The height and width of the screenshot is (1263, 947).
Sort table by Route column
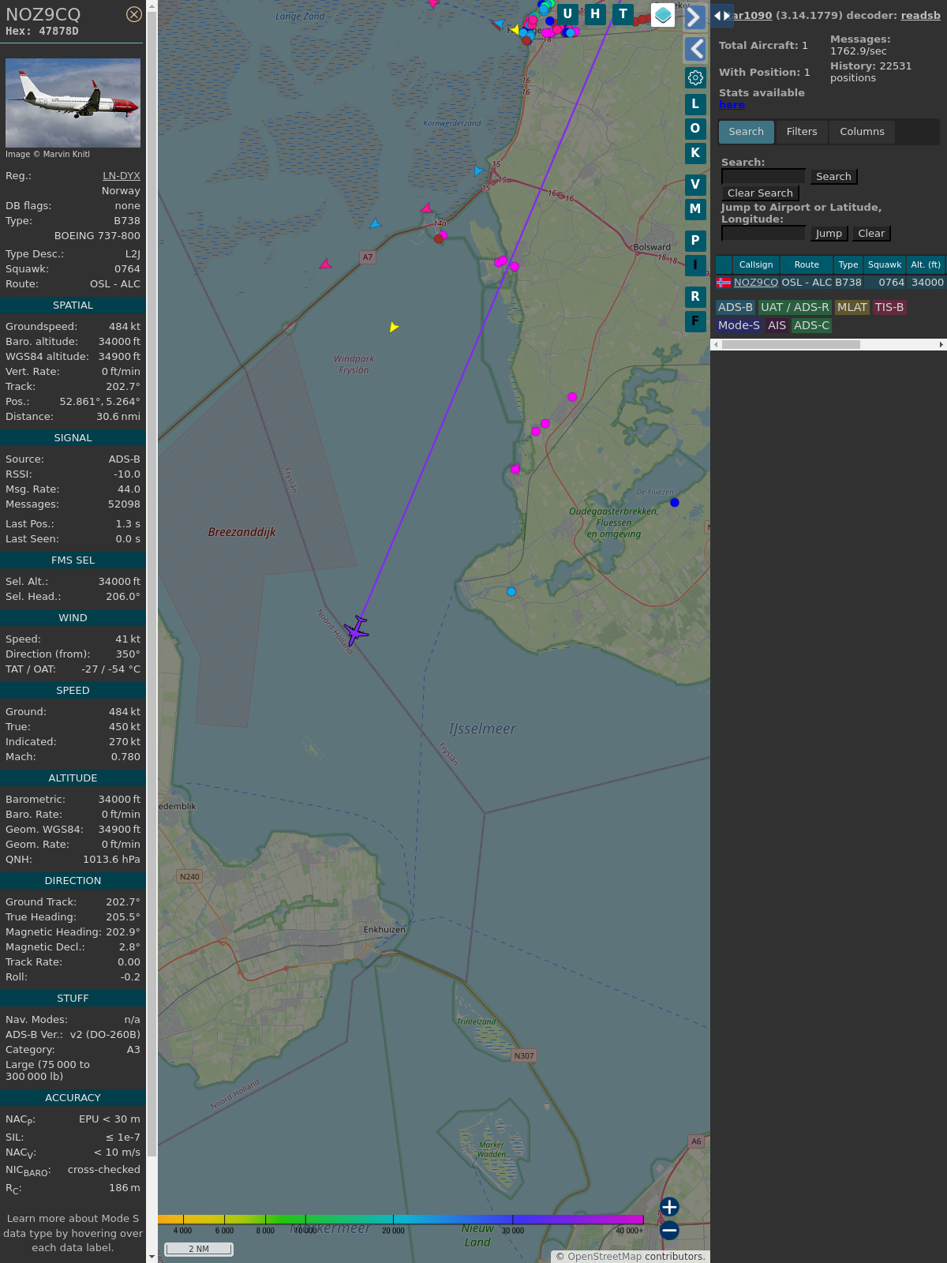pyautogui.click(x=807, y=265)
